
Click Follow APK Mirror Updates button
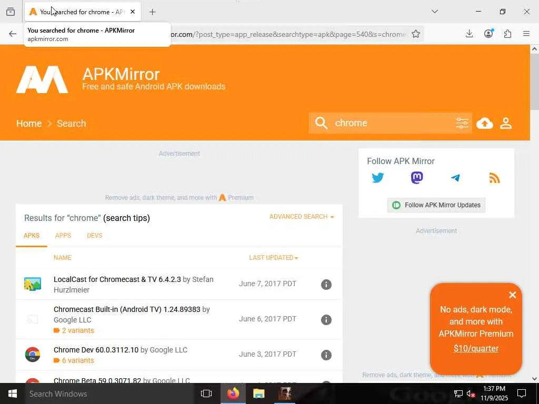436,205
